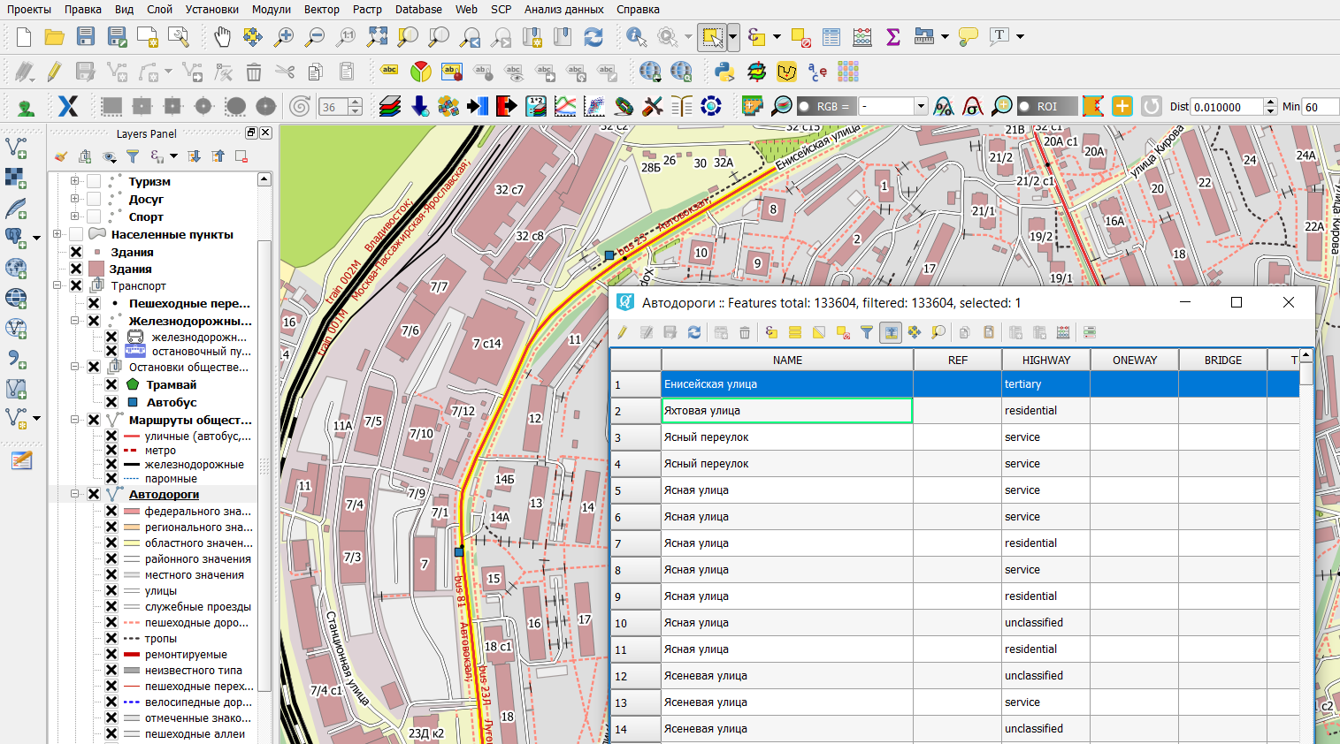Screen dimensions: 1340x744
Task: Click the Identify Features tool
Action: (636, 36)
